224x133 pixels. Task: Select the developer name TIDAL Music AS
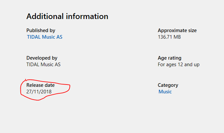43,65
